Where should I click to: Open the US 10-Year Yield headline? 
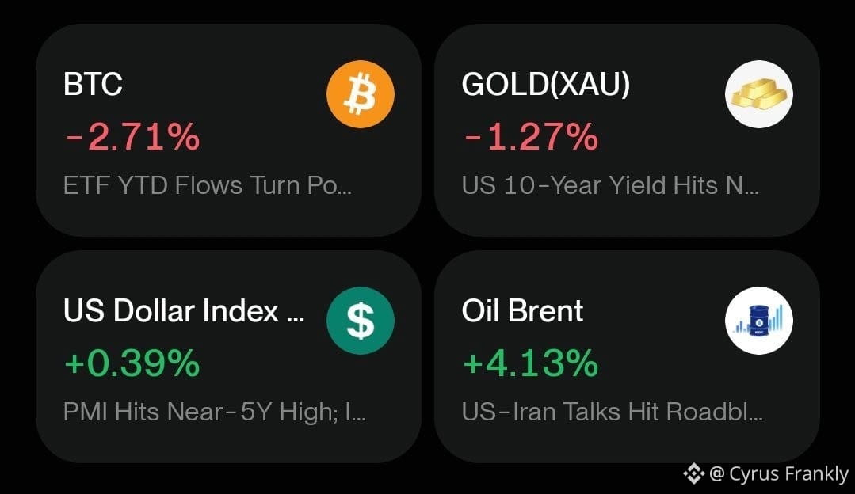coord(610,186)
